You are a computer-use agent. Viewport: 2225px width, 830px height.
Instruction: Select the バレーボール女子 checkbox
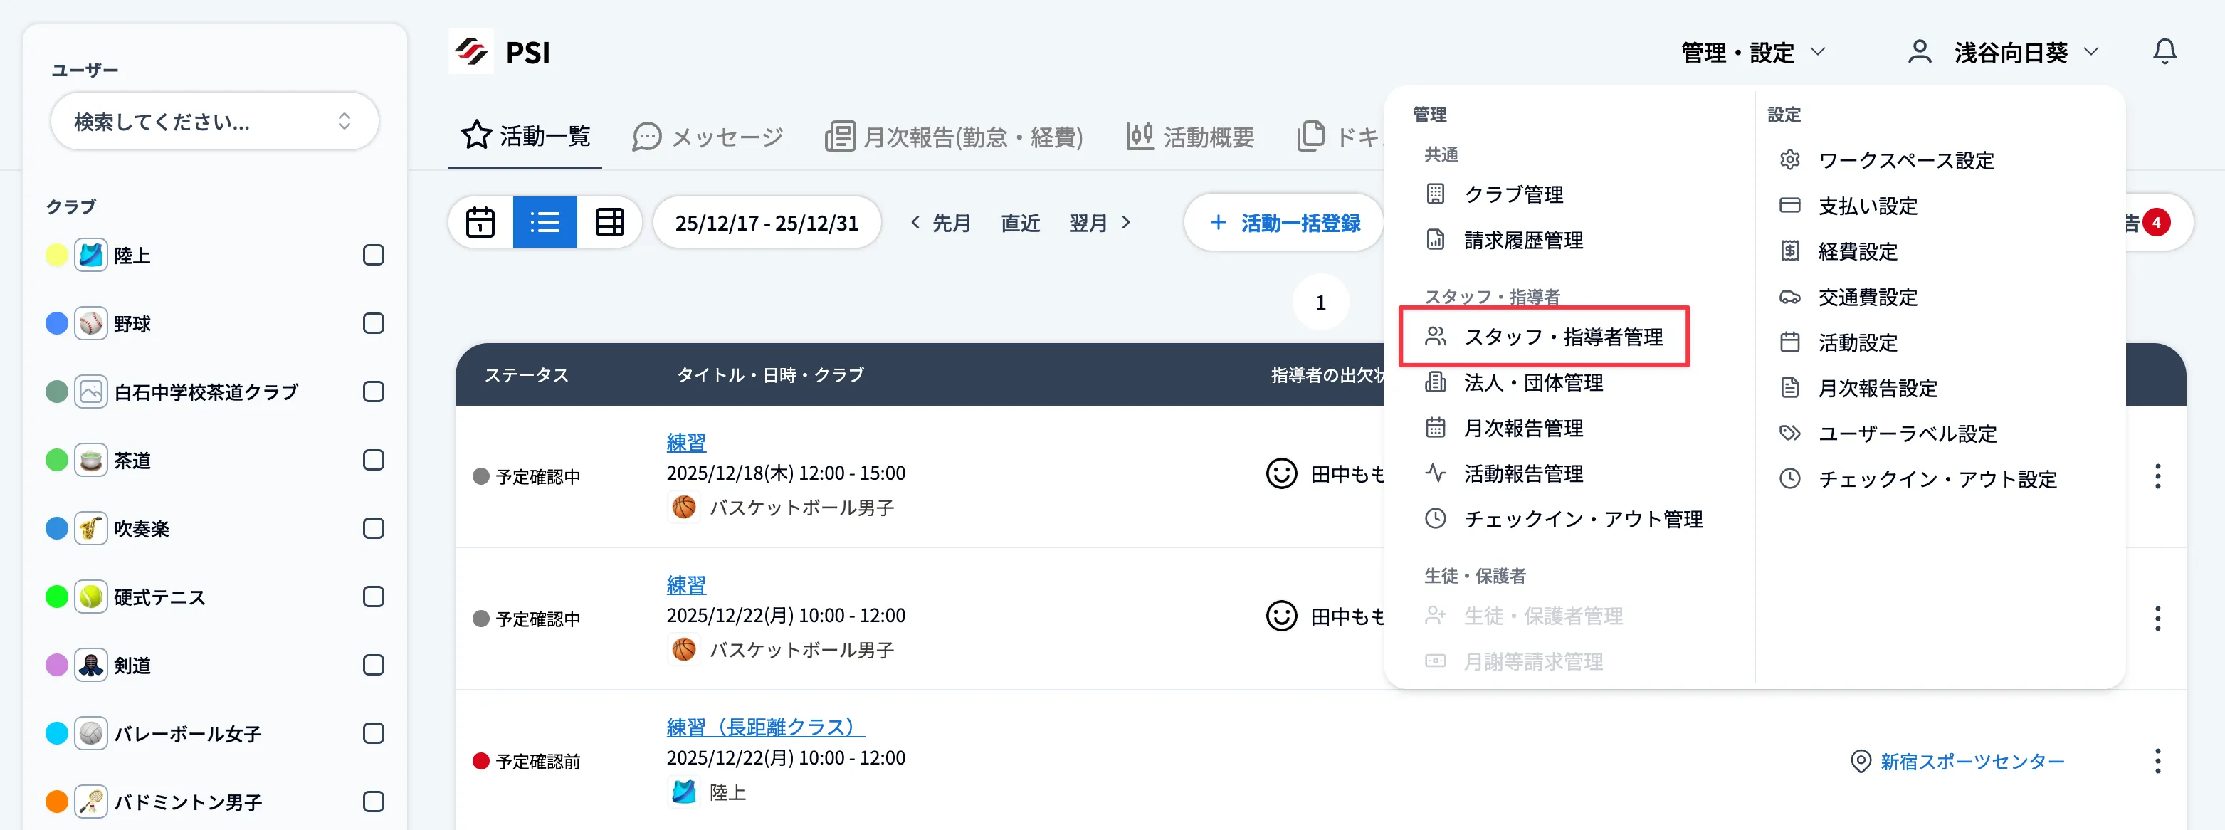coord(373,732)
